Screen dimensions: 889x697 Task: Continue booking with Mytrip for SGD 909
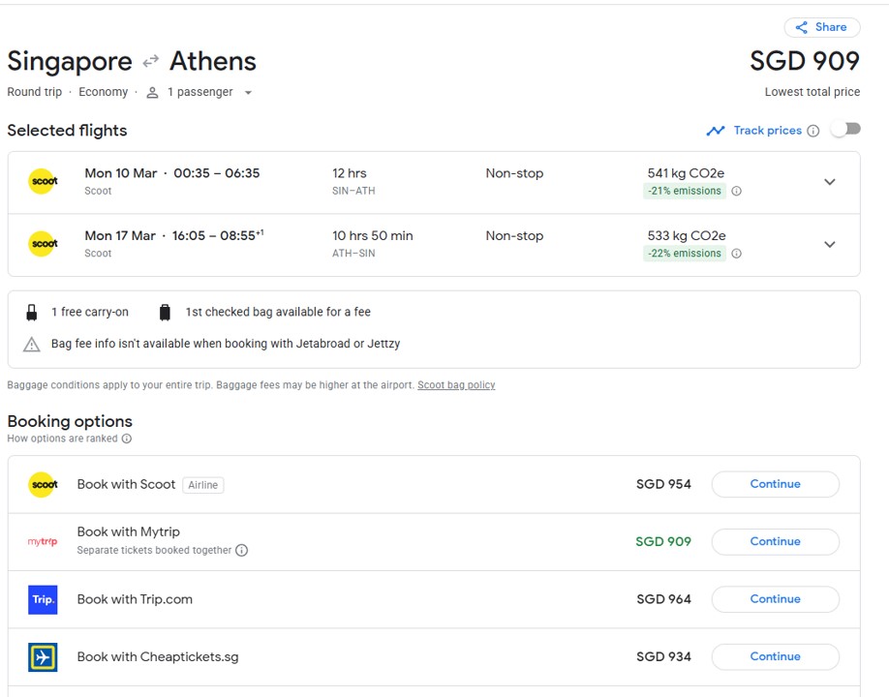775,541
